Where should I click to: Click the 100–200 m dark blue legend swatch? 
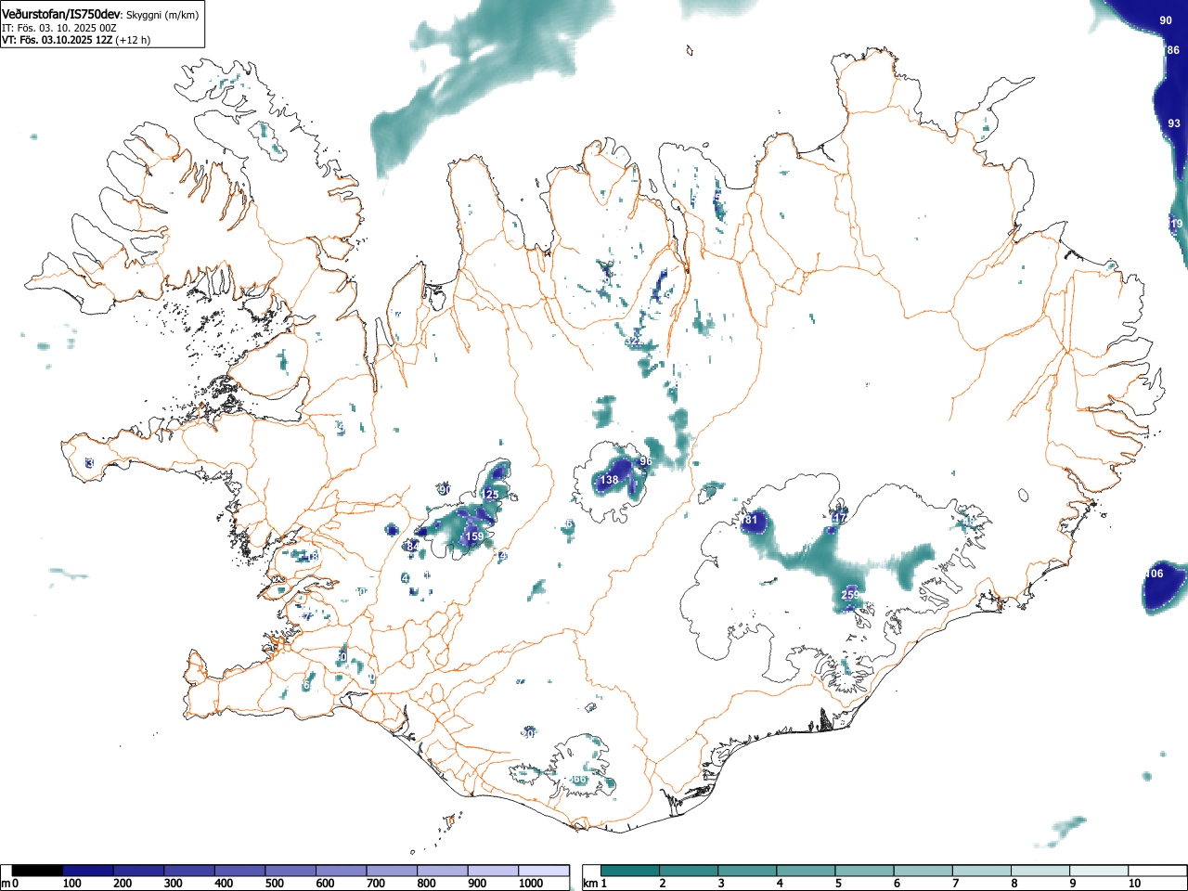88,871
